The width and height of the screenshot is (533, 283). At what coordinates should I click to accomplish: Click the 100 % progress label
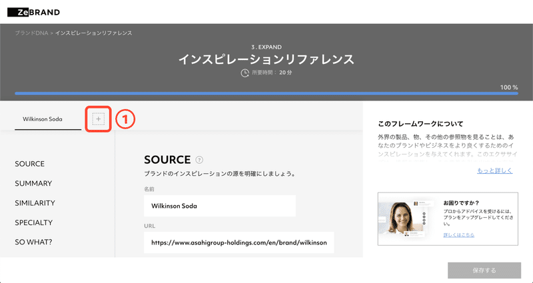(509, 87)
